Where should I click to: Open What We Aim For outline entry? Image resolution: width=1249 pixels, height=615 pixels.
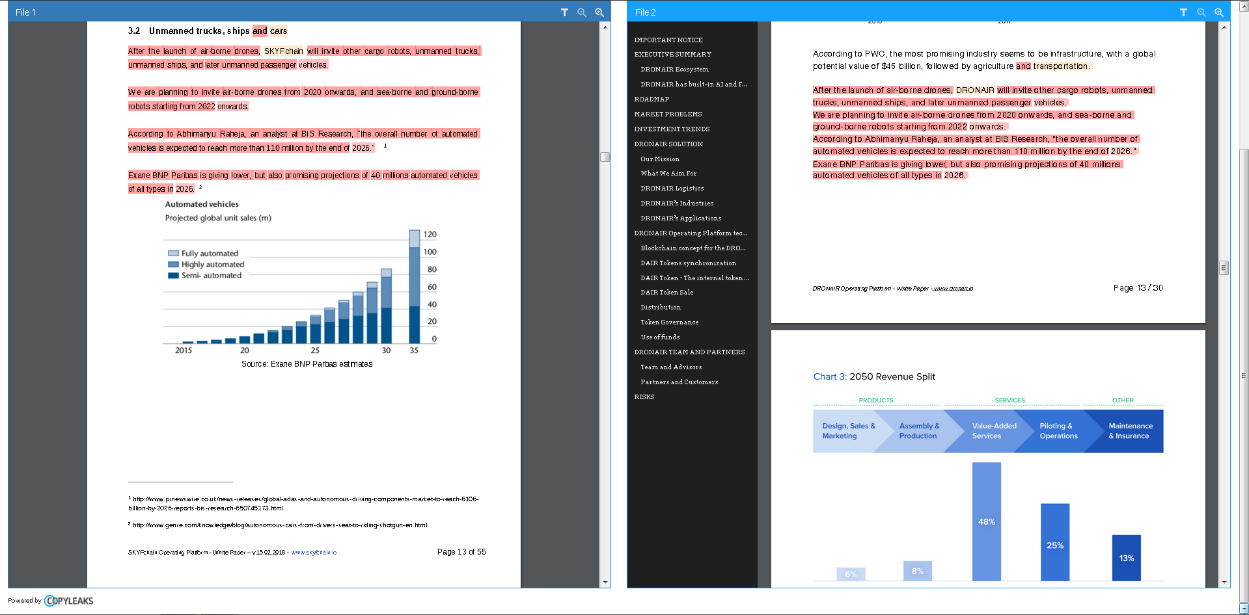(668, 174)
